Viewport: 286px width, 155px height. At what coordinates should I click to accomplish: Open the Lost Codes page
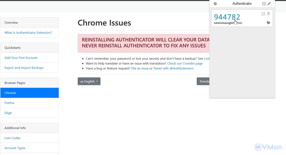coord(12,138)
